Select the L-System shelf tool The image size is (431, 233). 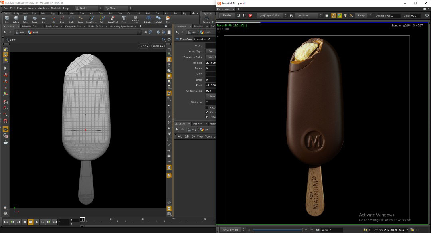[x=148, y=19]
